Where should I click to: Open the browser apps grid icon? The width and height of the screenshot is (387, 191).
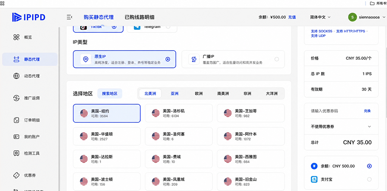(2, 3)
